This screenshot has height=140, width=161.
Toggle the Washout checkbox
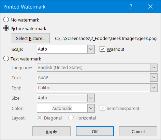[x=102, y=49]
